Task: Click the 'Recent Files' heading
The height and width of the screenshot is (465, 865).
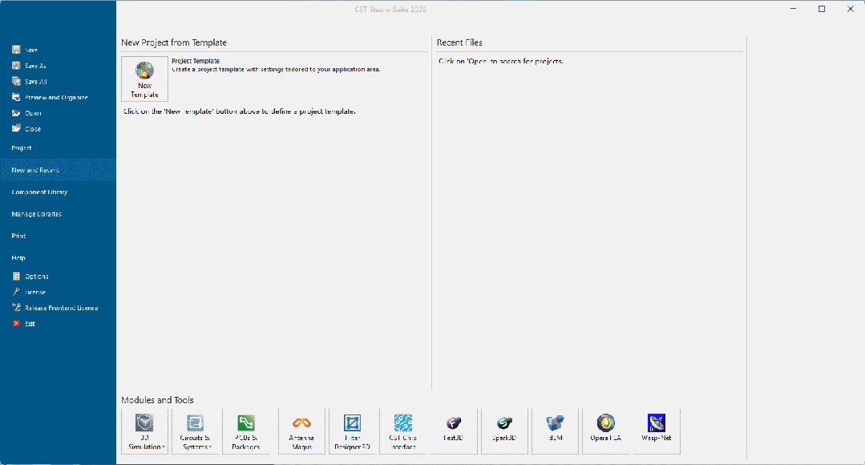Action: [x=459, y=42]
